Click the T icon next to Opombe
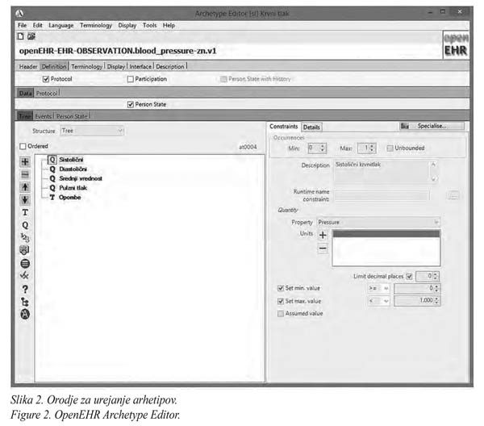The height and width of the screenshot is (426, 484). (x=52, y=197)
